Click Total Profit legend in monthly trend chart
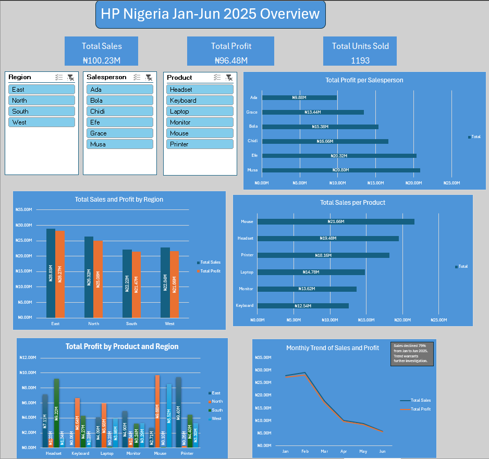Screen dimensions: 489x459 tap(415, 409)
